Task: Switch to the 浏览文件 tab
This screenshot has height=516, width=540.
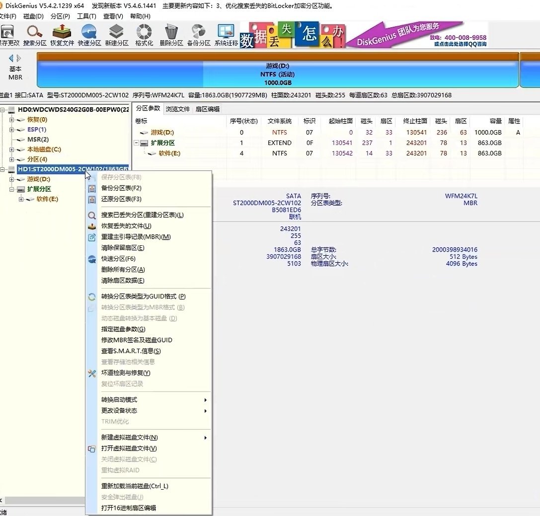Action: pos(178,109)
